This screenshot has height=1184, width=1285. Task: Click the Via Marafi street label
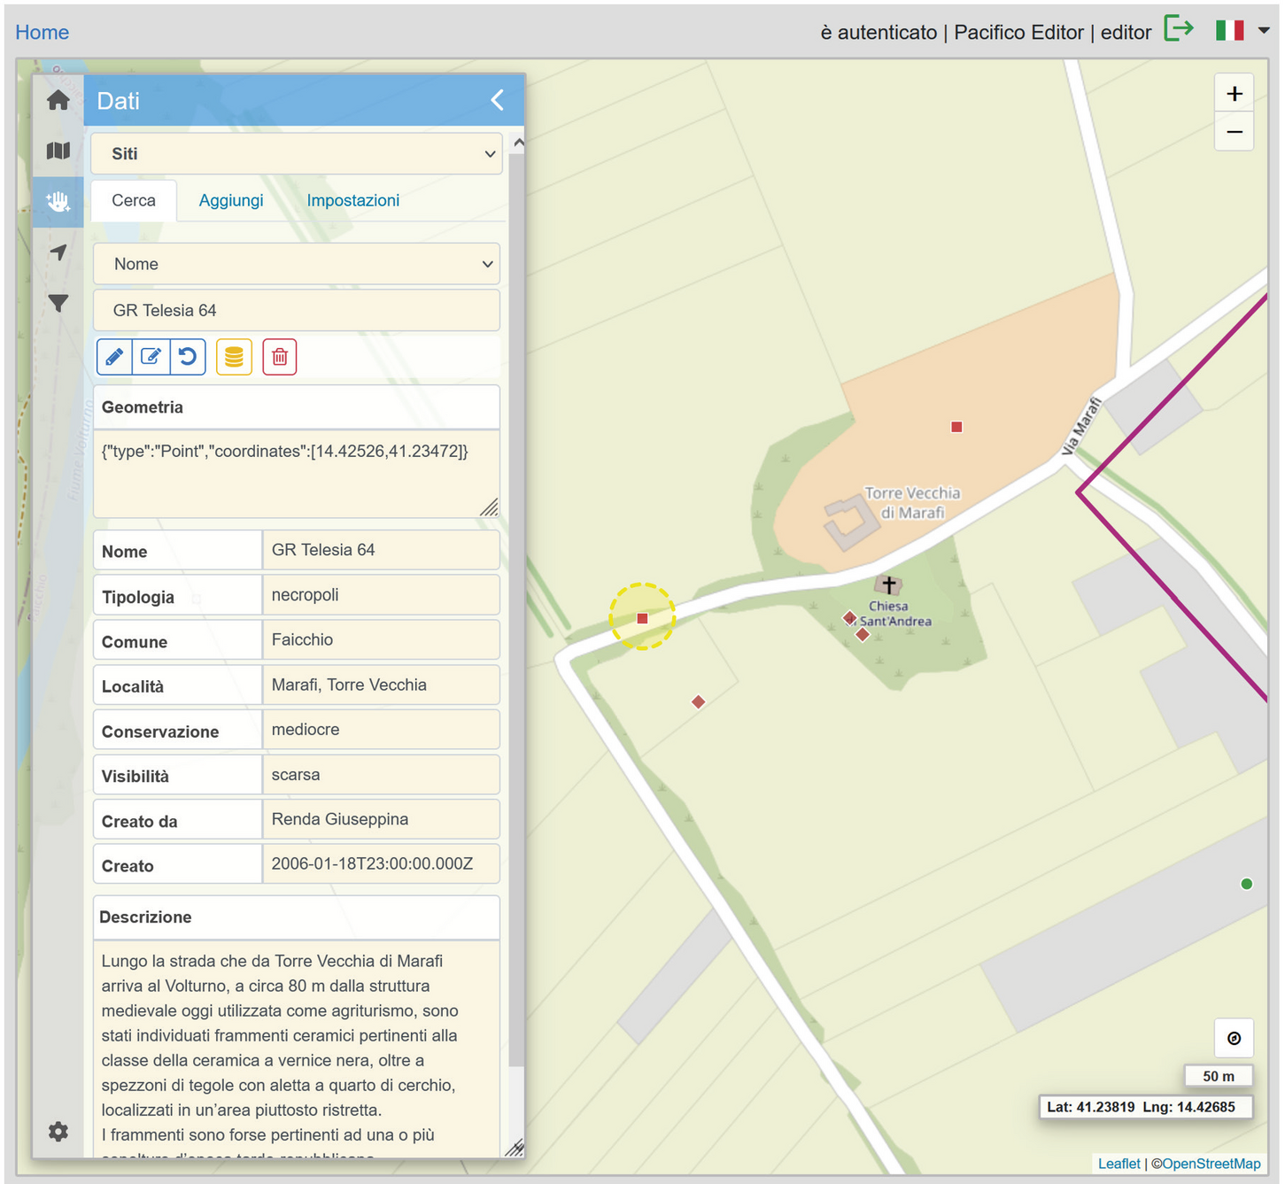(1081, 428)
